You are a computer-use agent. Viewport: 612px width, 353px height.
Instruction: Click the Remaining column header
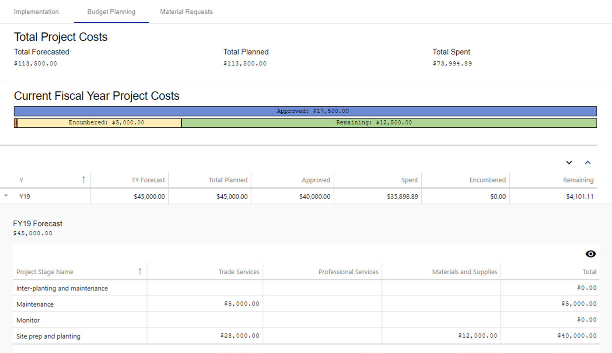(578, 180)
